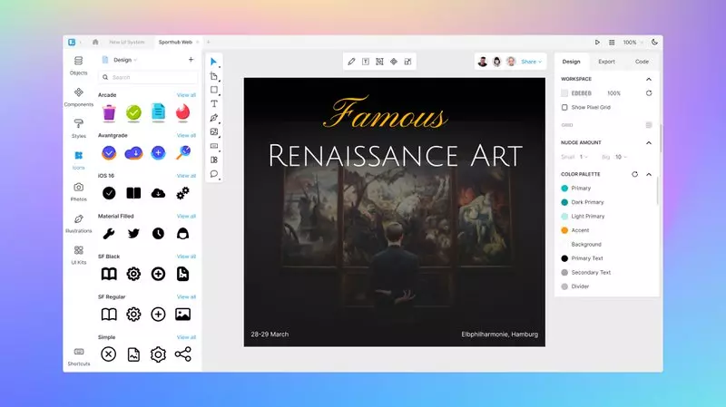Open the 100% zoom dropdown
The height and width of the screenshot is (407, 726).
click(x=633, y=42)
